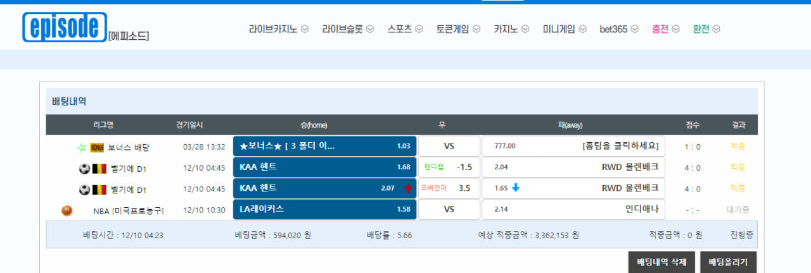Select LA레이커스 home odds 1.58
Image resolution: width=811 pixels, height=273 pixels.
[324, 209]
